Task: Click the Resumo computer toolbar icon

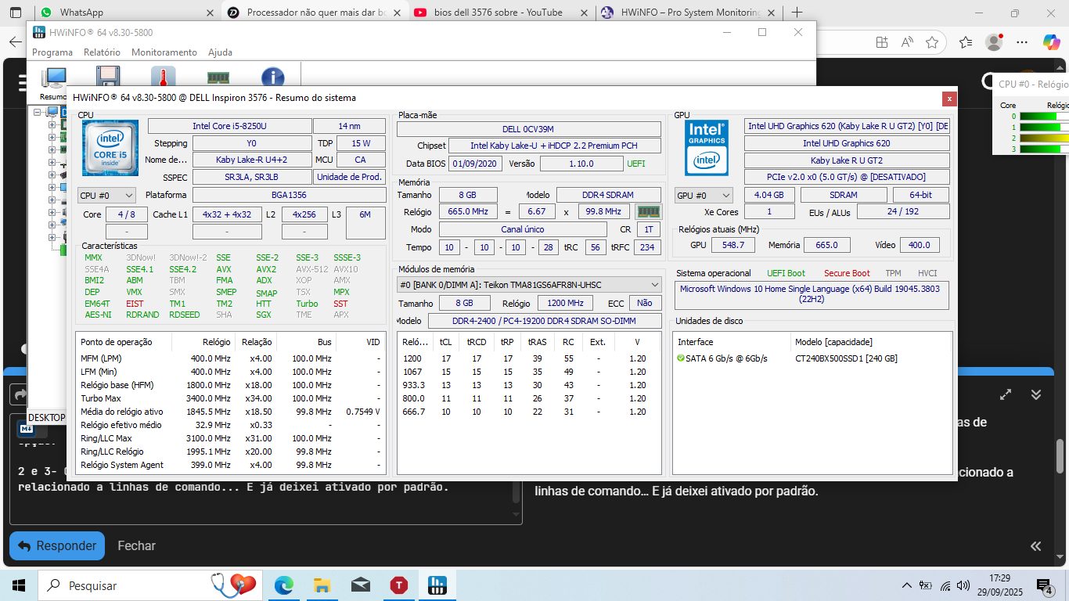Action: [x=53, y=78]
